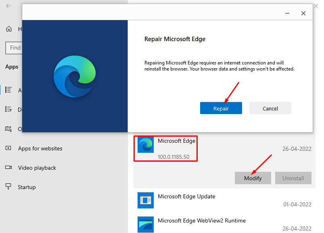Click the Repair button in the dialog
The image size is (324, 233).
(x=221, y=108)
